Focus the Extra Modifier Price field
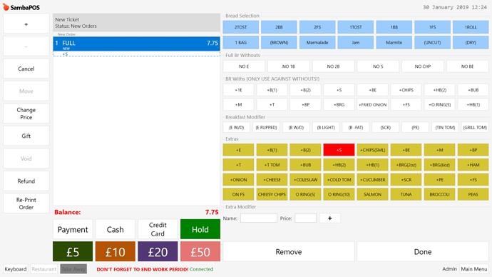Screen dimensions: 492x277 (305, 218)
